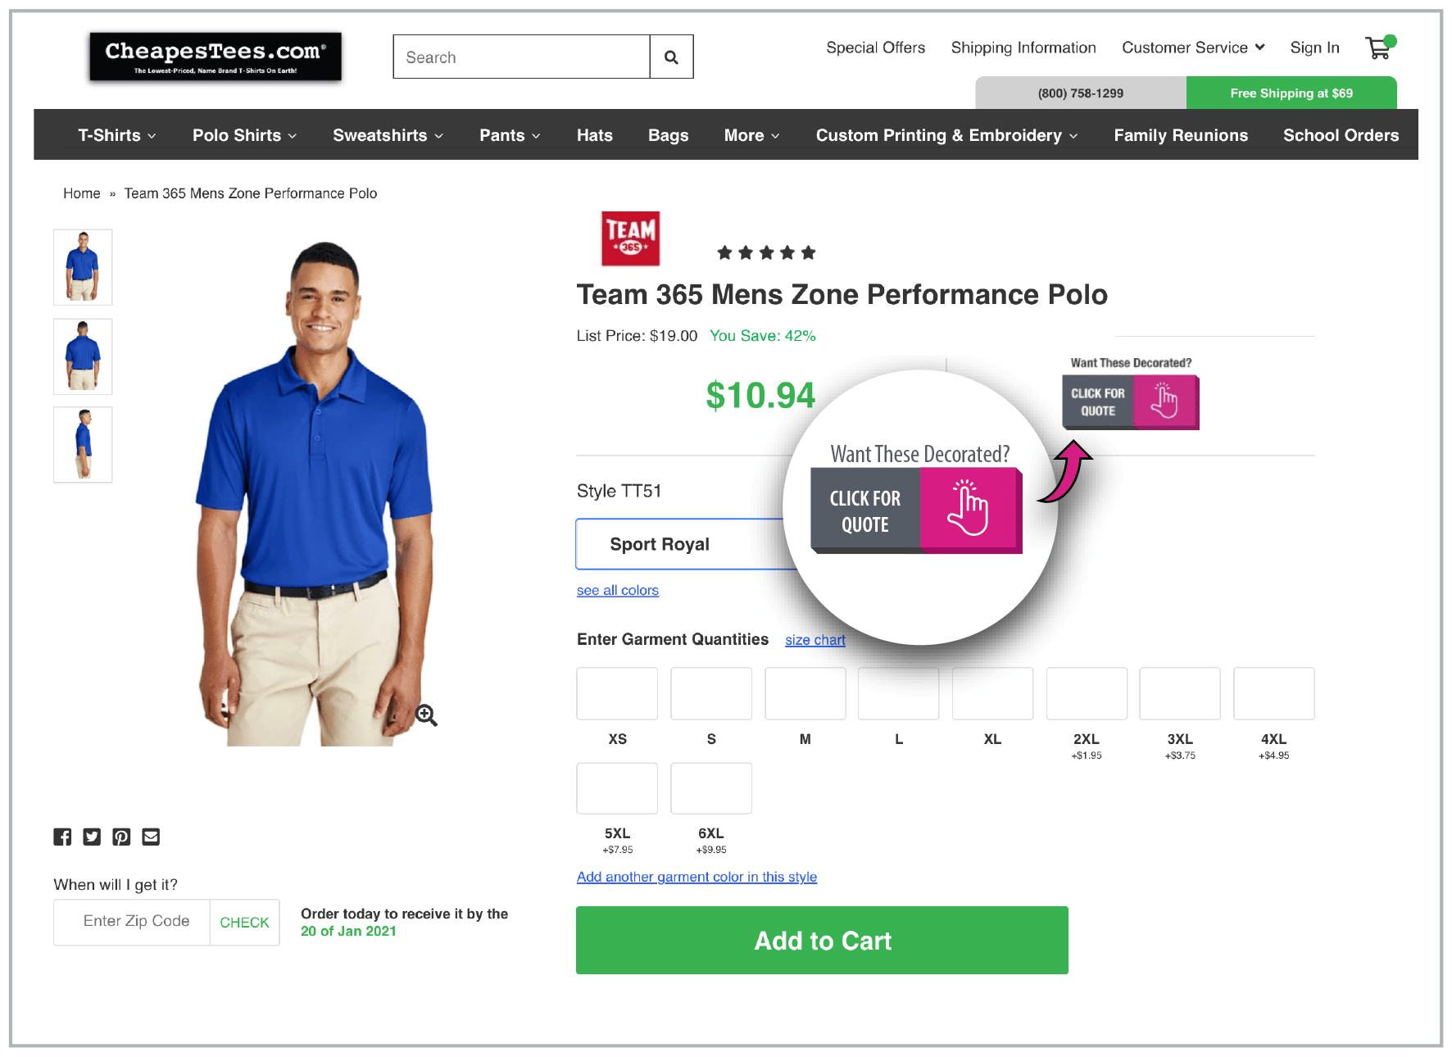This screenshot has width=1452, height=1057.
Task: Click Free Shipping at $69 banner
Action: (1291, 93)
